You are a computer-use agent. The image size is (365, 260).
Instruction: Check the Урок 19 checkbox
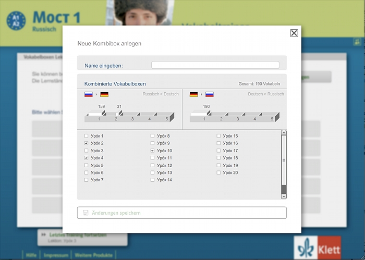(x=218, y=165)
